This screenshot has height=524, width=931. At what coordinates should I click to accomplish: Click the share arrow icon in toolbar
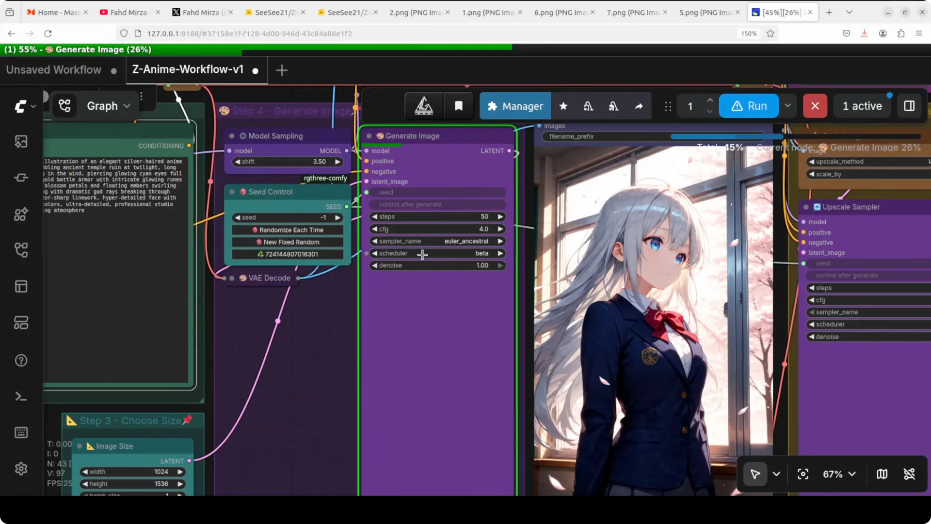(639, 106)
